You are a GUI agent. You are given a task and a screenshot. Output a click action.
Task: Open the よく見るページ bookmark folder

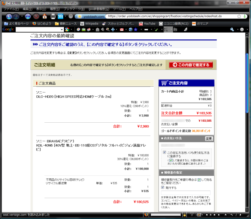[x=16, y=24]
